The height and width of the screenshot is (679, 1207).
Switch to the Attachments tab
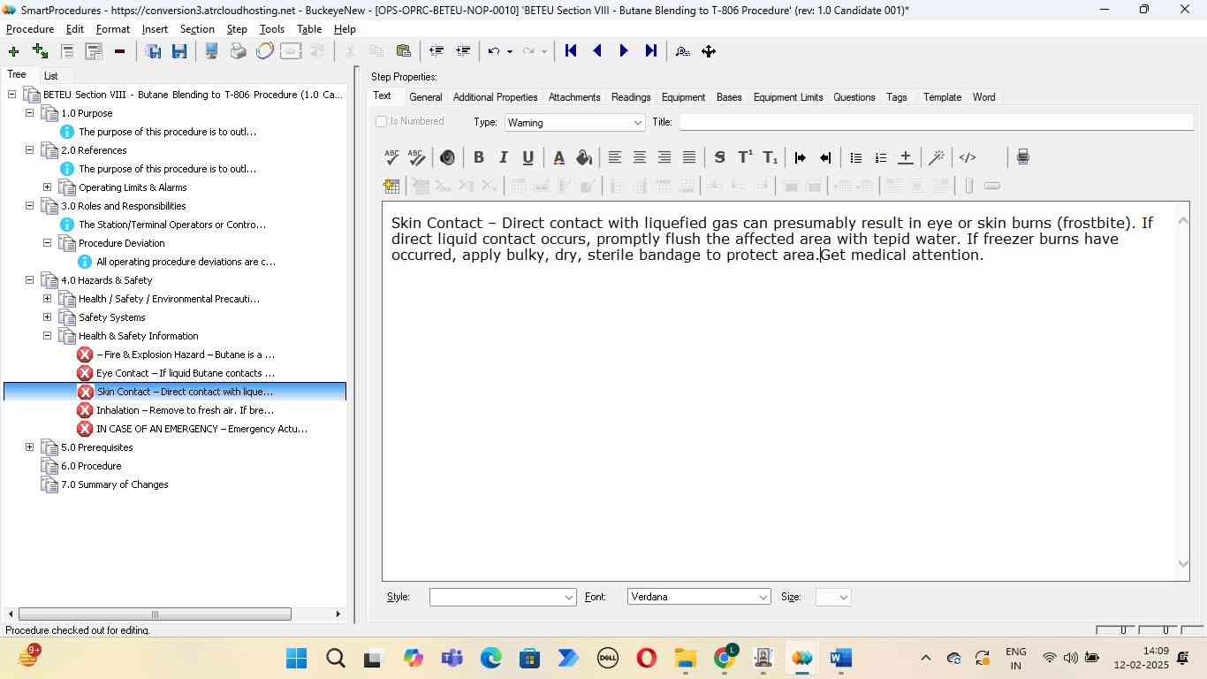[573, 97]
